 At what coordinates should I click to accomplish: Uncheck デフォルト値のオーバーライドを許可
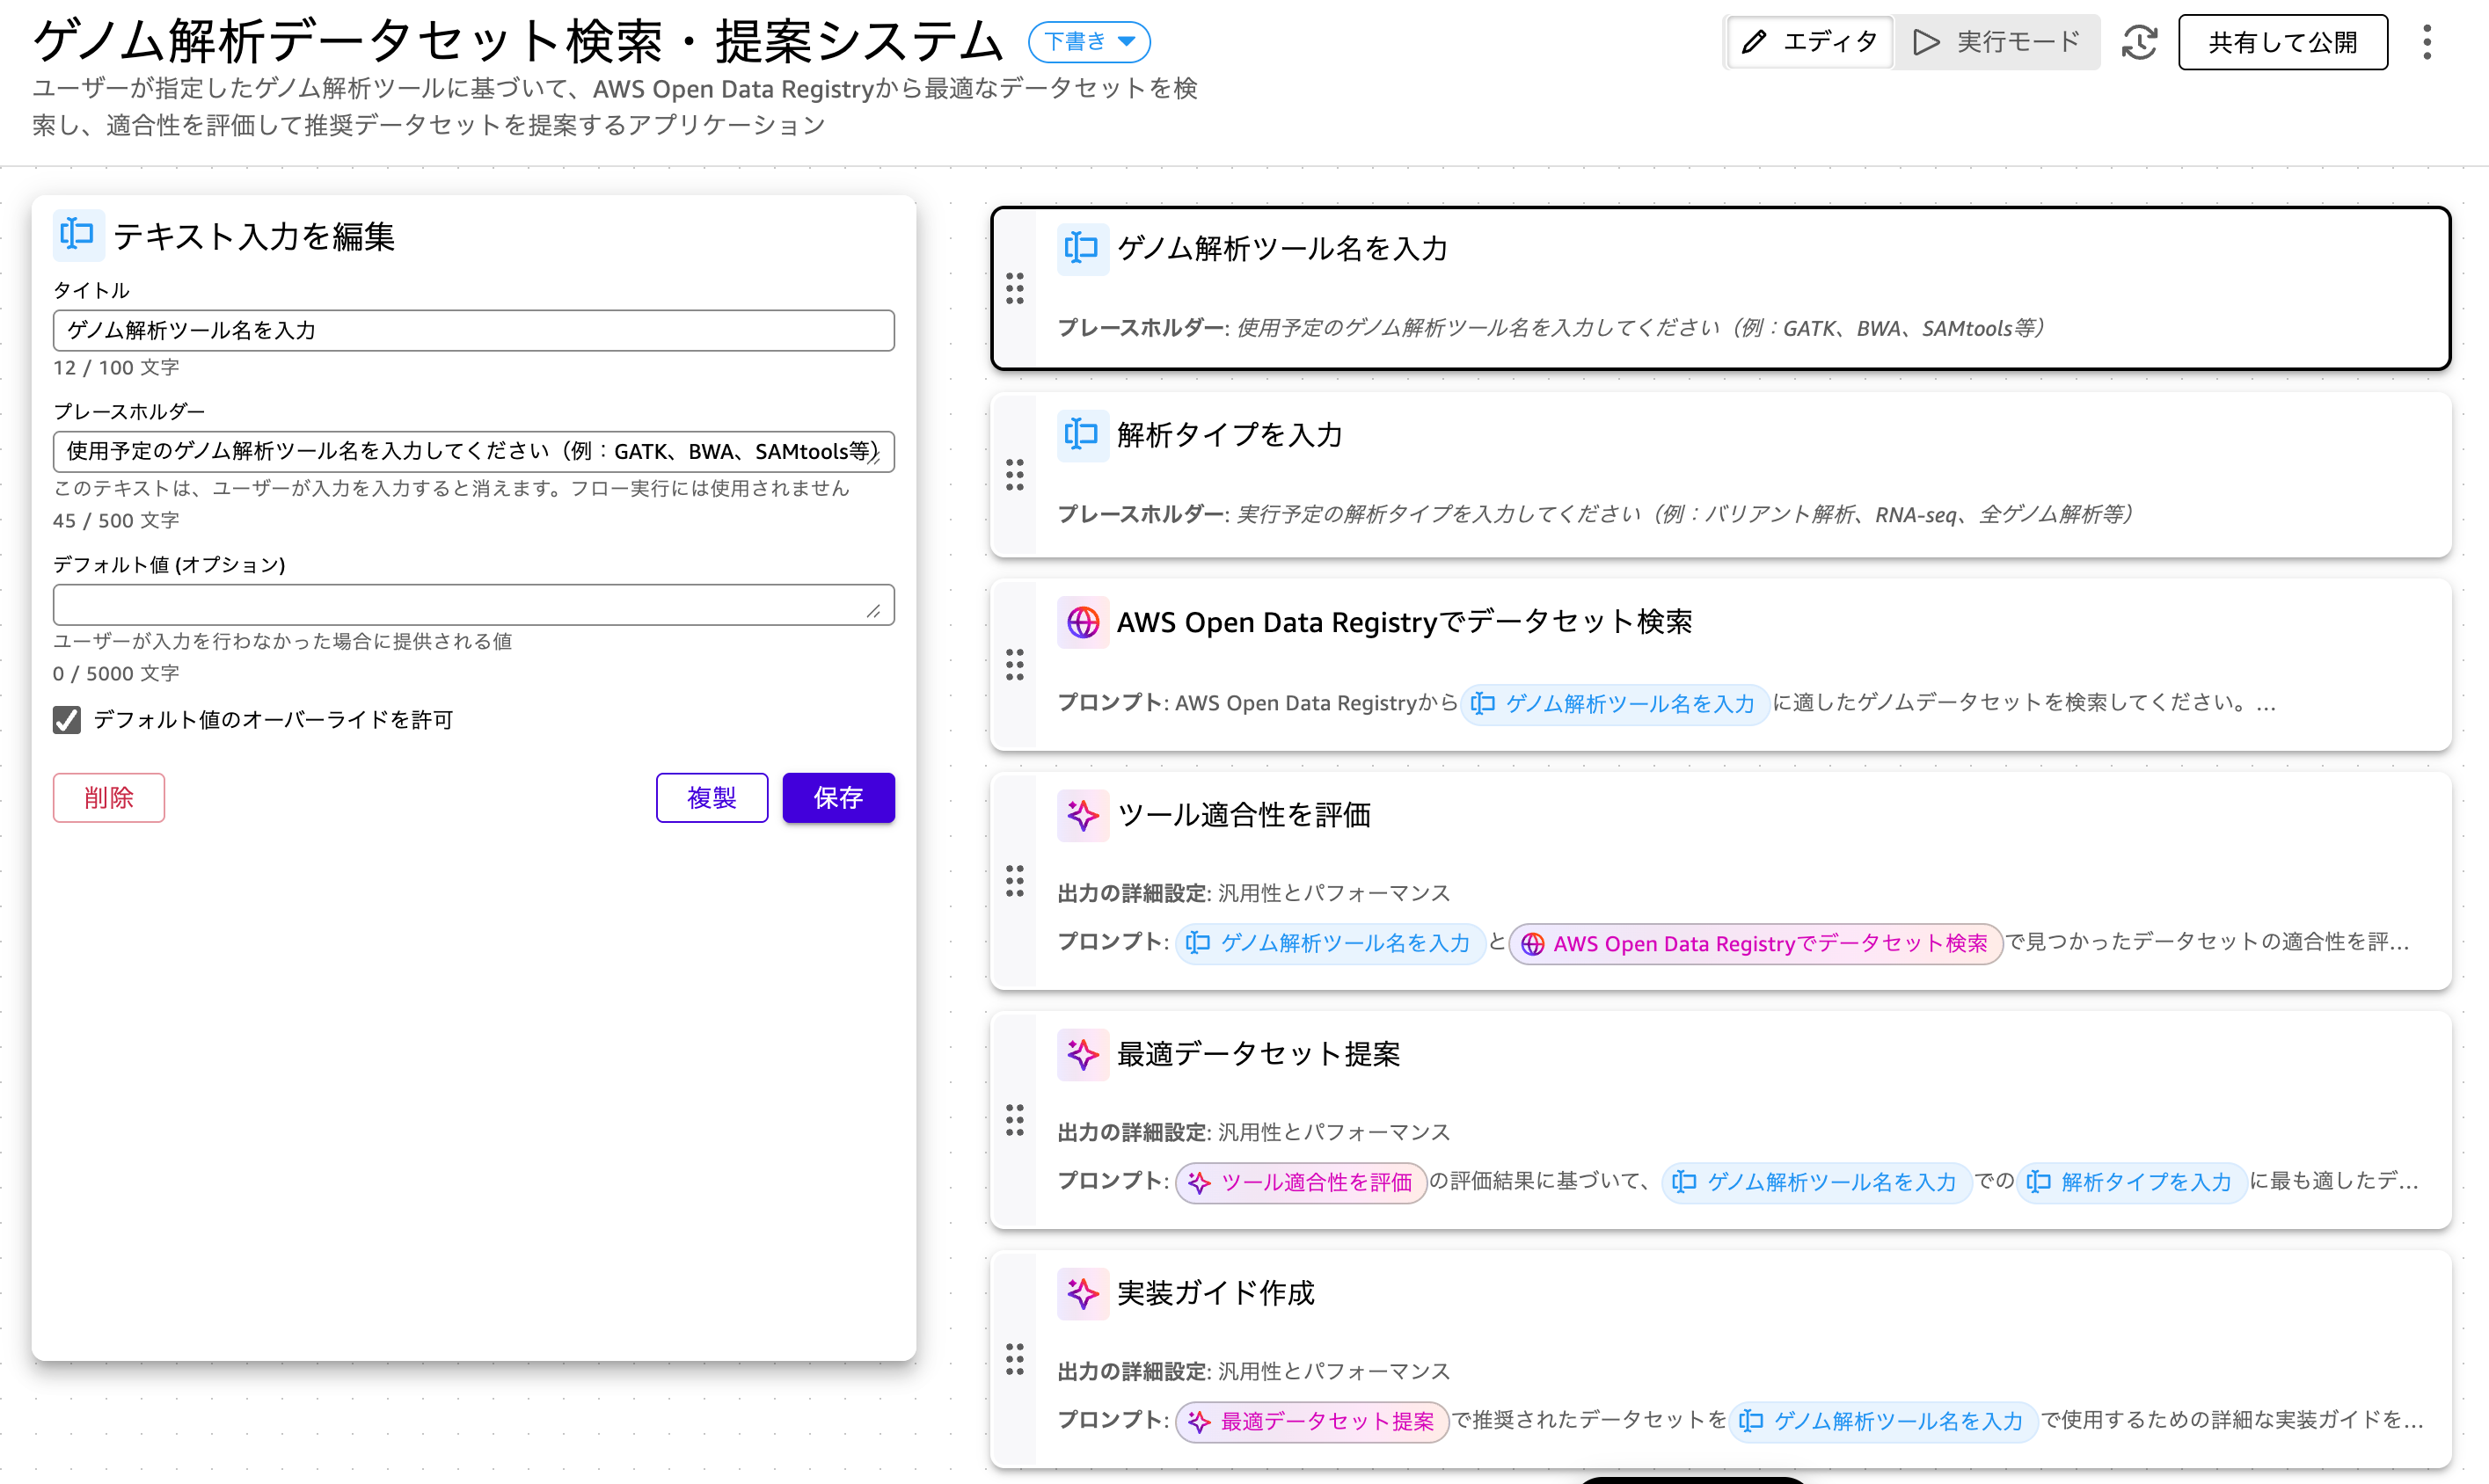pos(66,720)
